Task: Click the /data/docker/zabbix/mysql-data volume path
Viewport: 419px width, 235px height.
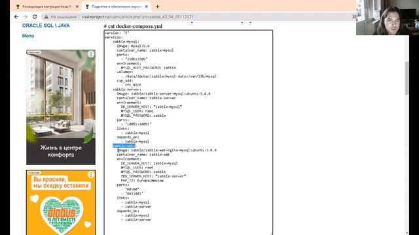Action: pos(170,76)
